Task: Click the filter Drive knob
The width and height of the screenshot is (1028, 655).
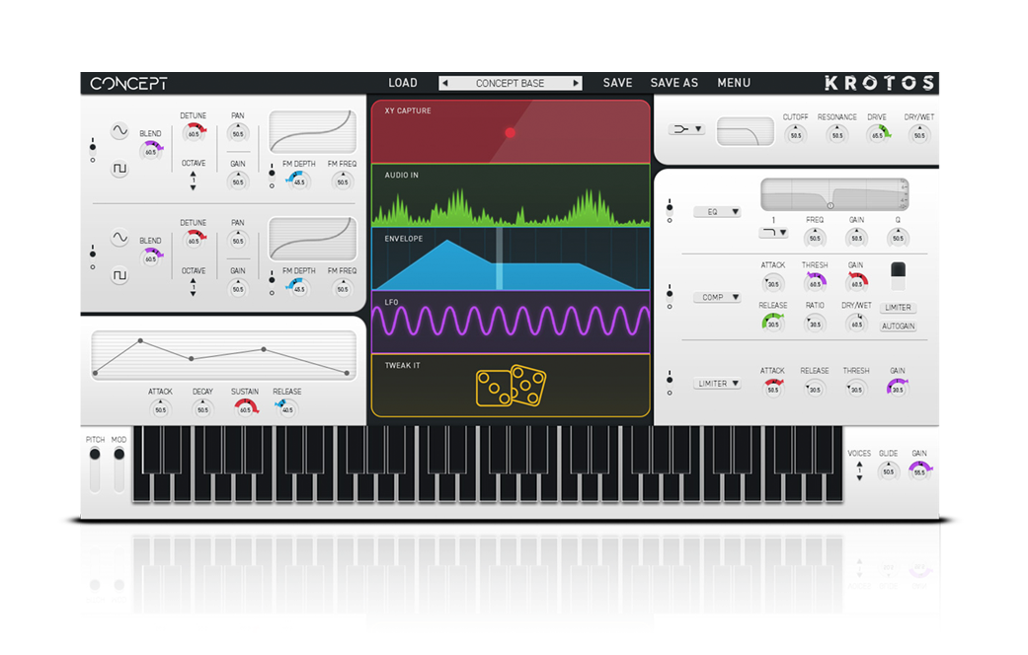Action: pyautogui.click(x=877, y=134)
